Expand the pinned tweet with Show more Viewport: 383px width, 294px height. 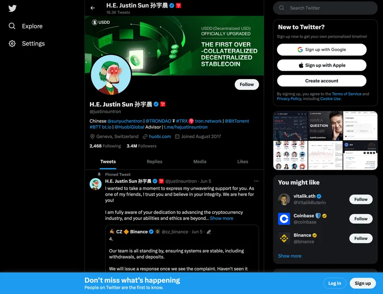[x=221, y=218]
